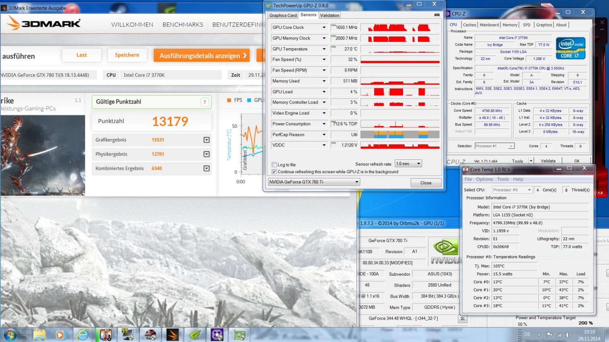Image resolution: width=609 pixels, height=342 pixels.
Task: Open CPU-Z Memory tab
Action: coord(510,25)
